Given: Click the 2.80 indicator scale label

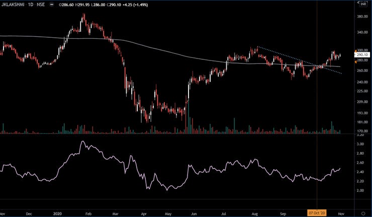Looking at the screenshot, I should point(361,153).
